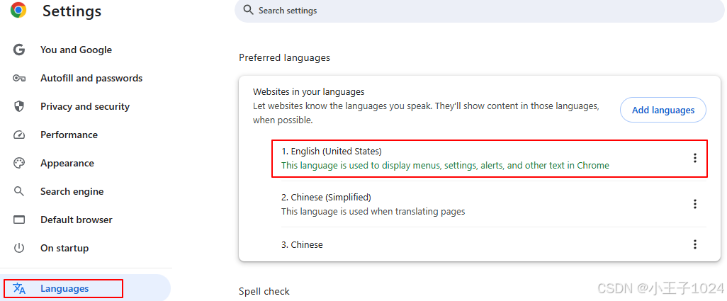Open More actions for Chinese (Simplified)
Viewport: 727px width, 301px height.
click(694, 204)
